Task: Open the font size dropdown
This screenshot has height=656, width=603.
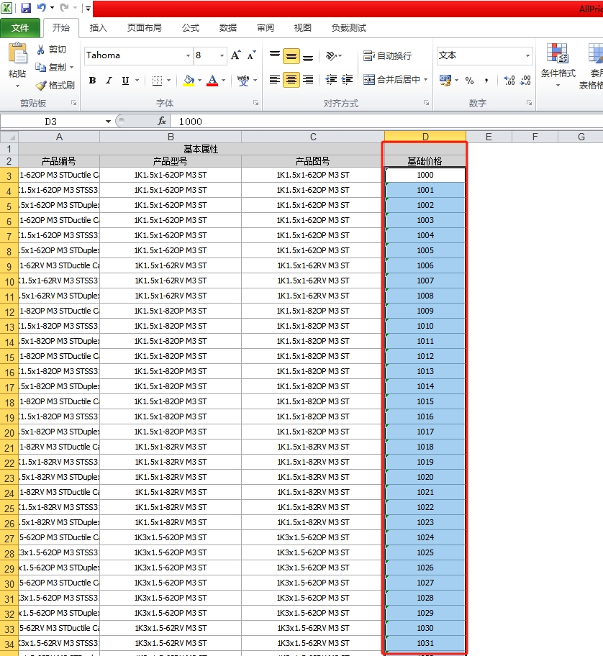Action: (222, 55)
